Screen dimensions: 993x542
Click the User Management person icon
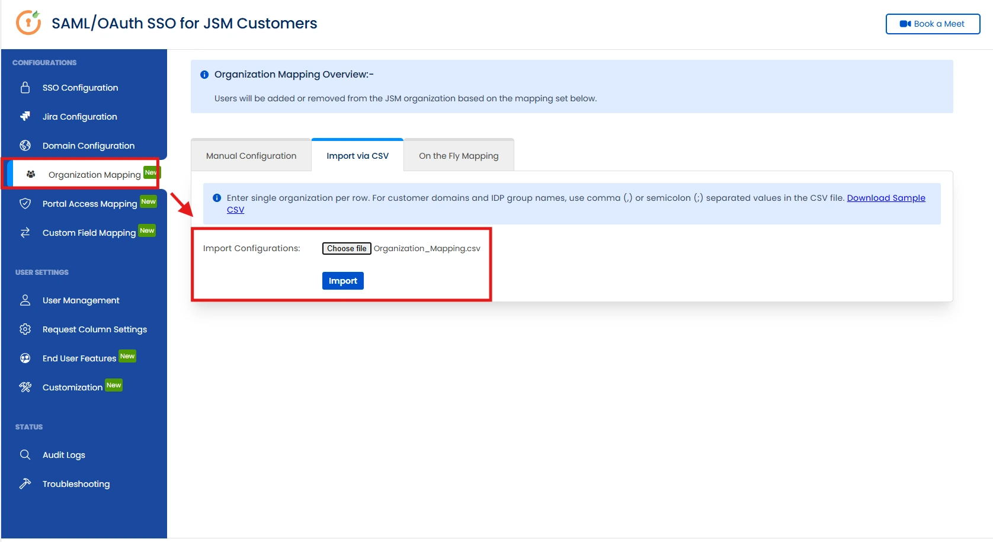[25, 300]
